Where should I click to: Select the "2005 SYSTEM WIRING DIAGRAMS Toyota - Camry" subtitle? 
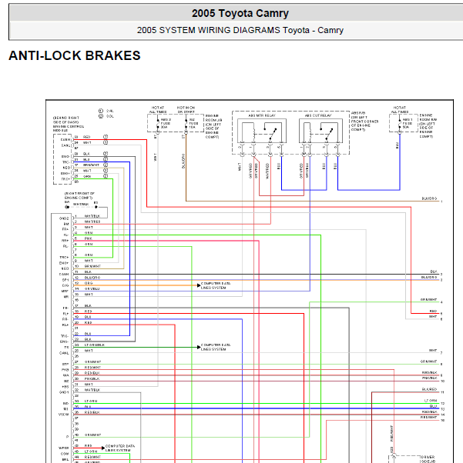coord(240,30)
